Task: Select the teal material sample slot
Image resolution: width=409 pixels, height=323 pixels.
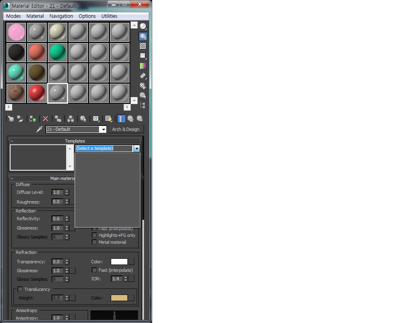Action: pyautogui.click(x=16, y=73)
